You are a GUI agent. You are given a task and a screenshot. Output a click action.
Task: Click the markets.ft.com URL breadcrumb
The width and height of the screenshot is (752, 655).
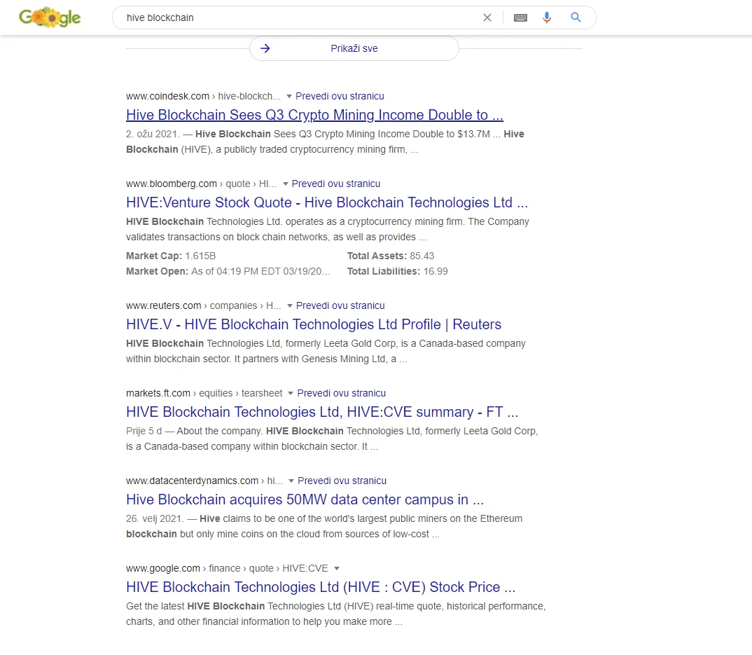click(204, 393)
